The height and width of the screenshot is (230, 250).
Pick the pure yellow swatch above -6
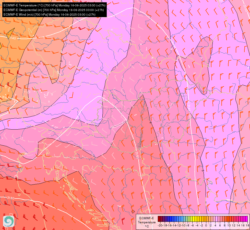[194, 219]
